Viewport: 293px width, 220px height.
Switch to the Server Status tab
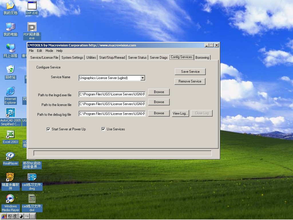[x=137, y=57]
